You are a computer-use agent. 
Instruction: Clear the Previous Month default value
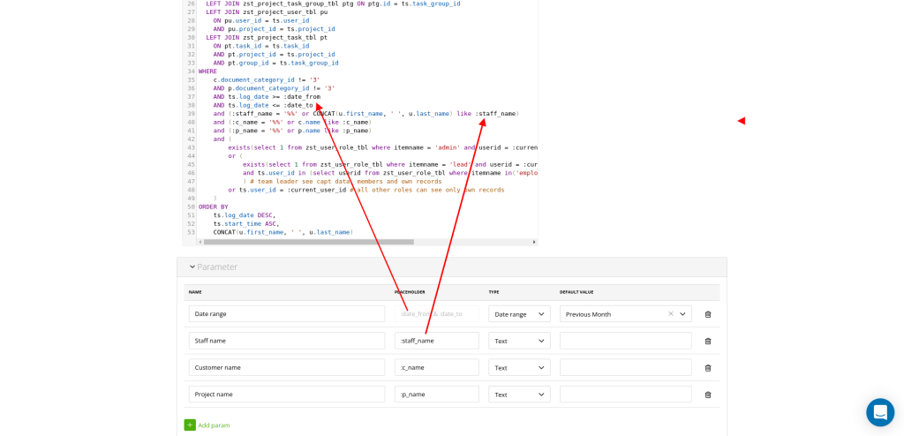point(671,313)
